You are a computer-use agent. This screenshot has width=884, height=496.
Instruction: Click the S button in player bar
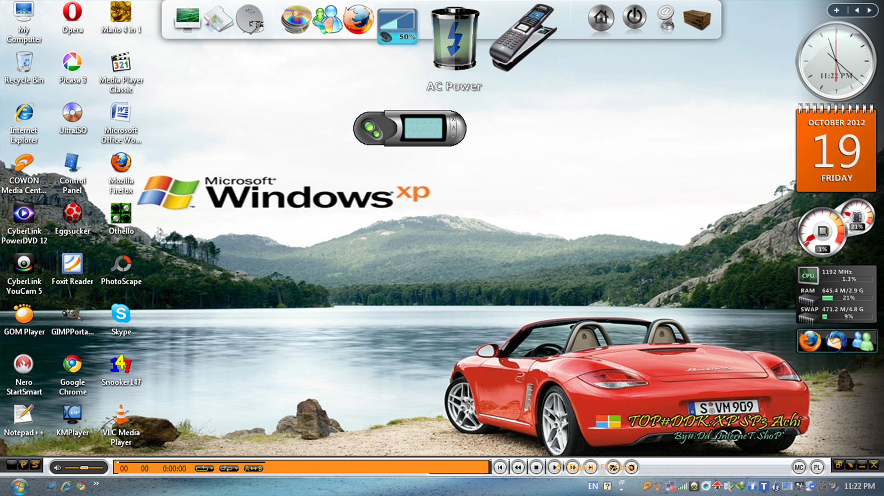[x=35, y=465]
